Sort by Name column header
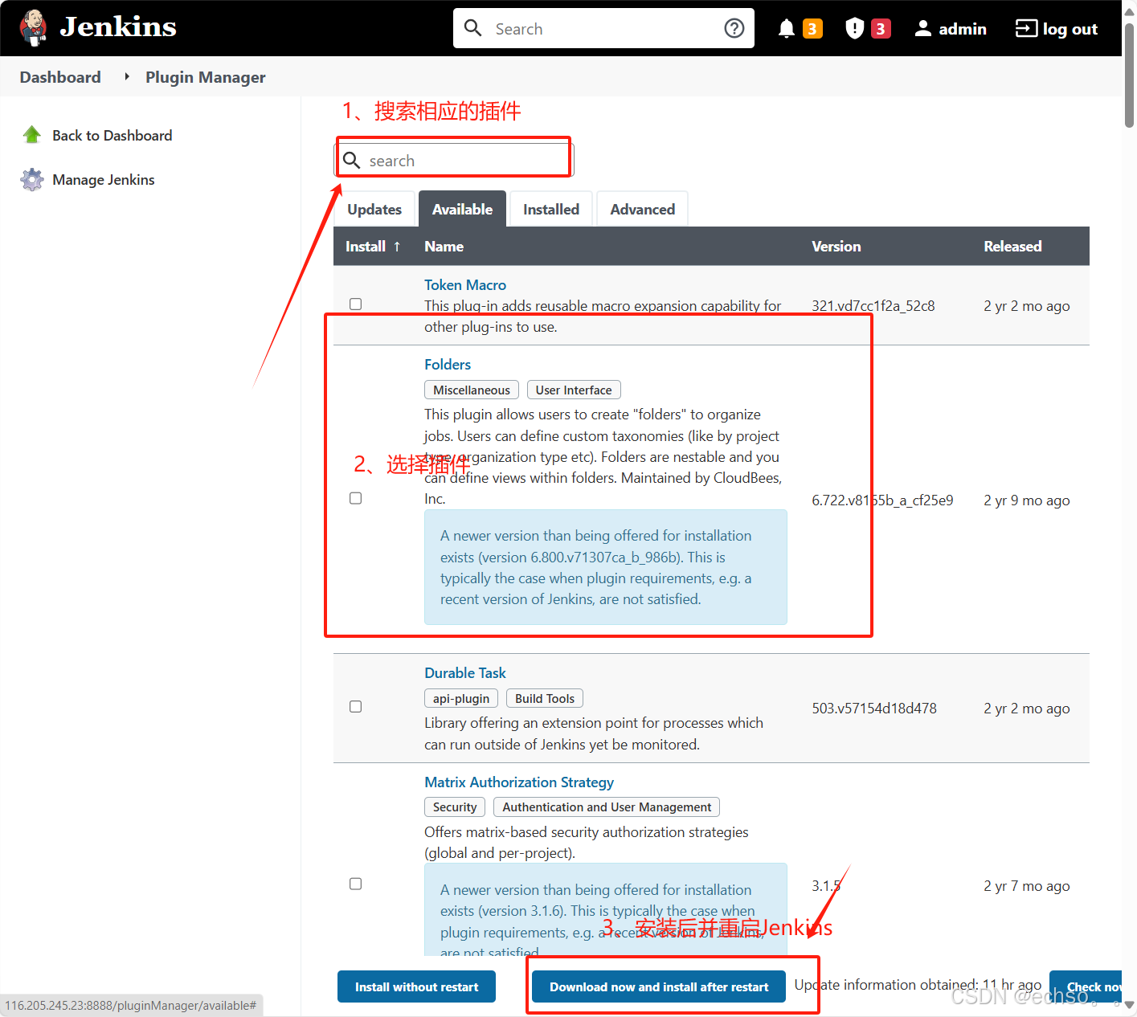The width and height of the screenshot is (1137, 1017). (444, 247)
